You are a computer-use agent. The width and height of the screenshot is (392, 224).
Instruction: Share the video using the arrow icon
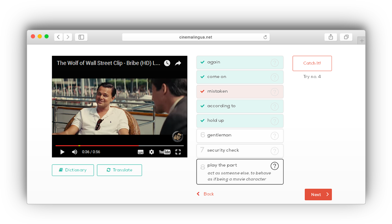pos(178,63)
